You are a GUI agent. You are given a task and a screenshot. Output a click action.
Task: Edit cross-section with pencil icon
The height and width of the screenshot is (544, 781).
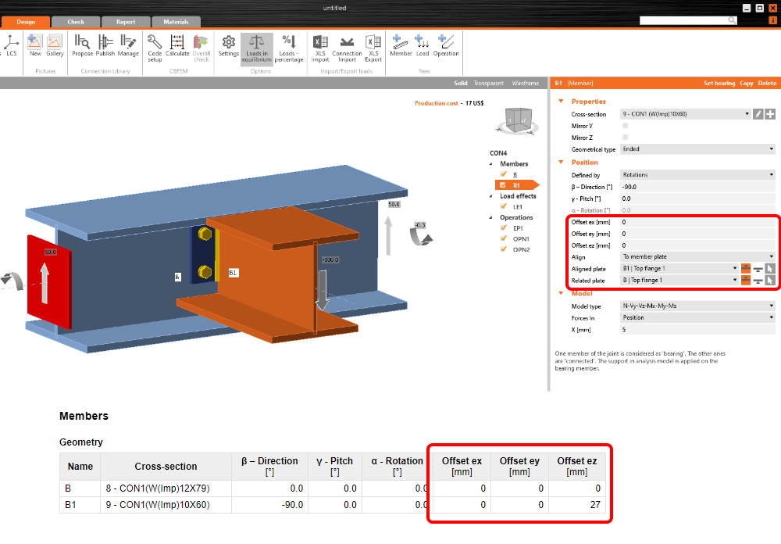point(758,114)
